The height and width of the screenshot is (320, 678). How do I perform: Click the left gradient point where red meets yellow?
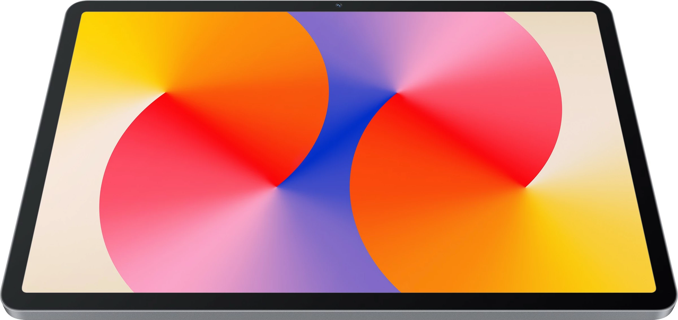166,92
